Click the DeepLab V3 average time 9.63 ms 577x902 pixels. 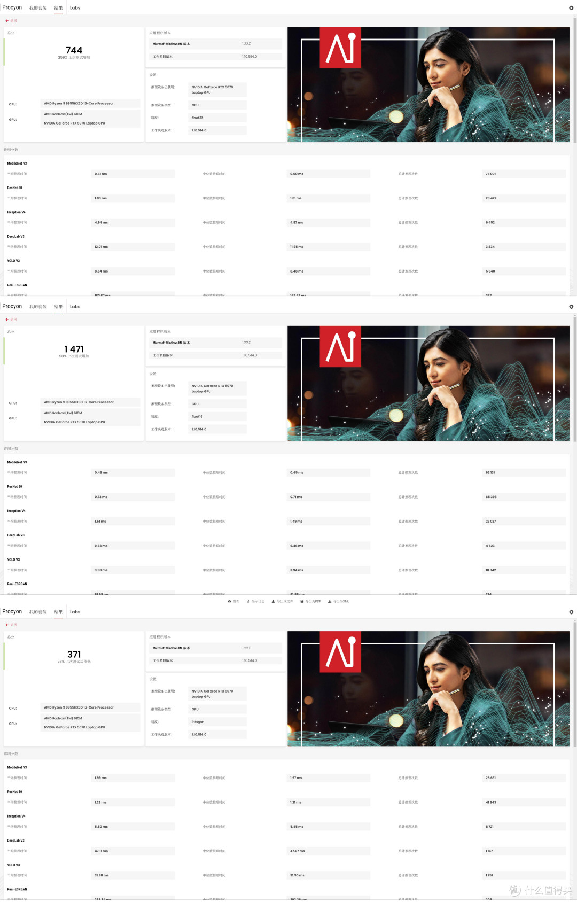tap(133, 546)
